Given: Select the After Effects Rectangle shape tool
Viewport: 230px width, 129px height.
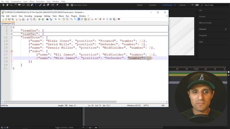Looking at the screenshot, I should pyautogui.click(x=28, y=5).
